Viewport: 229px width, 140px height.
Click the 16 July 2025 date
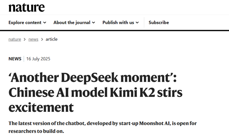38,59
